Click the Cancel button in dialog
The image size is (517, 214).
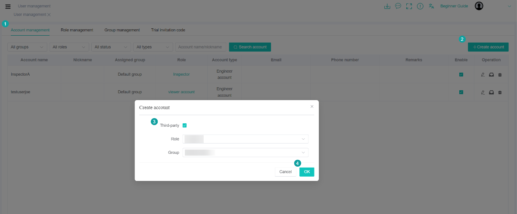(x=285, y=171)
